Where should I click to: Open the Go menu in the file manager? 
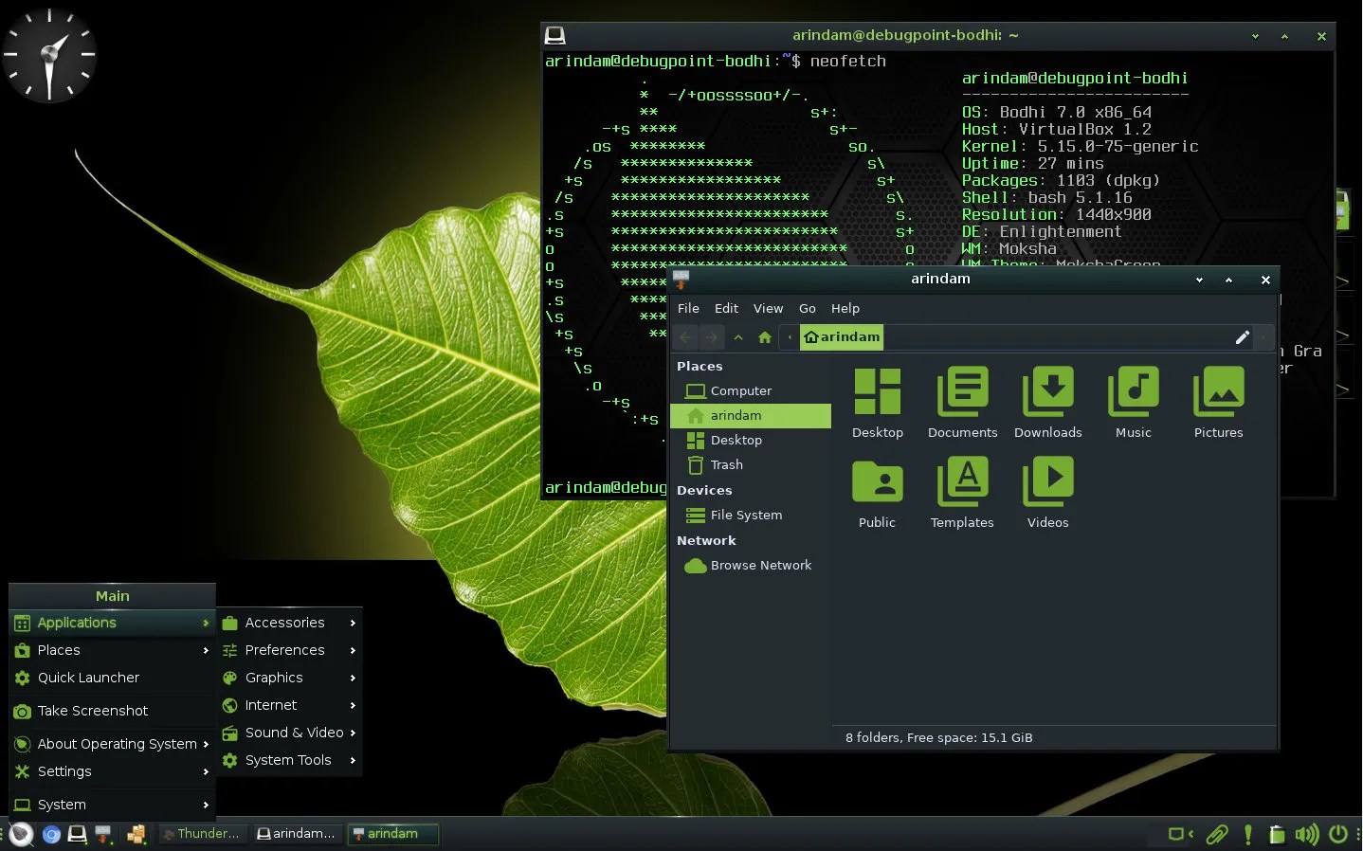tap(807, 308)
